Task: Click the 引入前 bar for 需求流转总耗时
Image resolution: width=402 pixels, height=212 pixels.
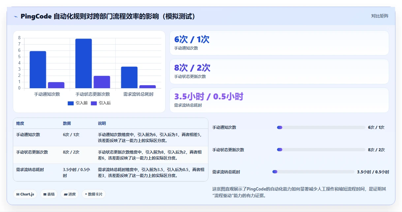Action: (129, 77)
